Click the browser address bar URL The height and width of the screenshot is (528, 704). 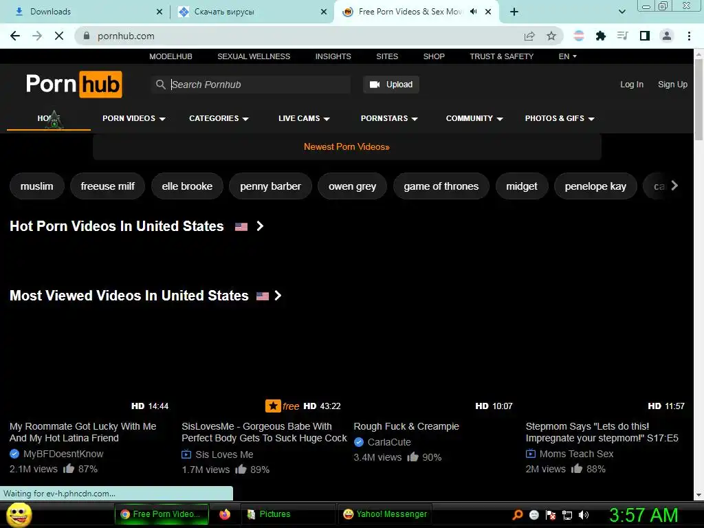(126, 36)
